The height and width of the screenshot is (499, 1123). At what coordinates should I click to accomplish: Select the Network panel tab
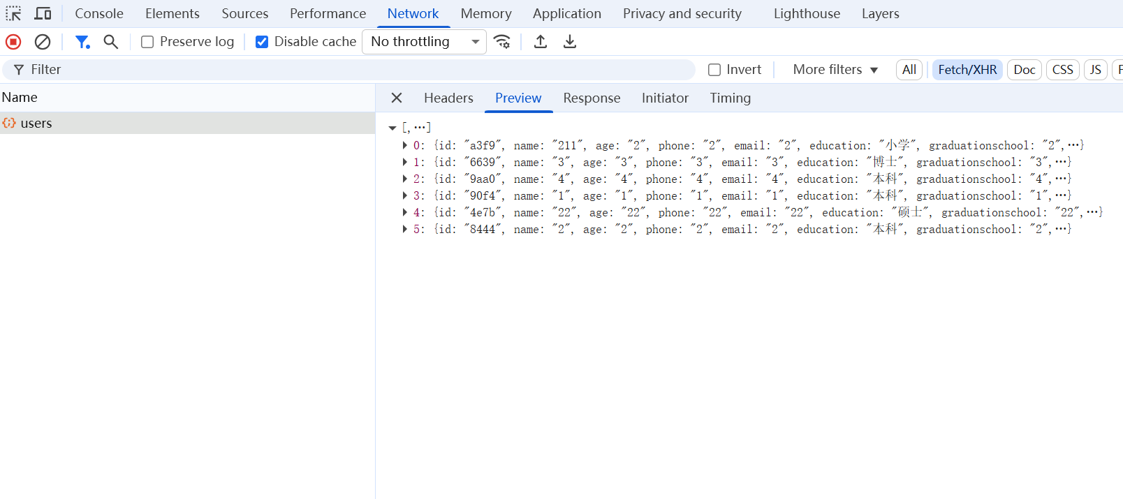[413, 13]
